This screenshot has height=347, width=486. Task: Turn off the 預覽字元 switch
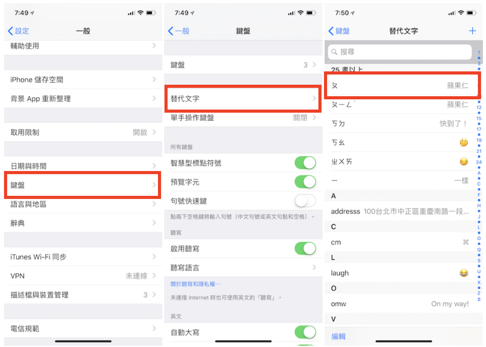click(305, 182)
